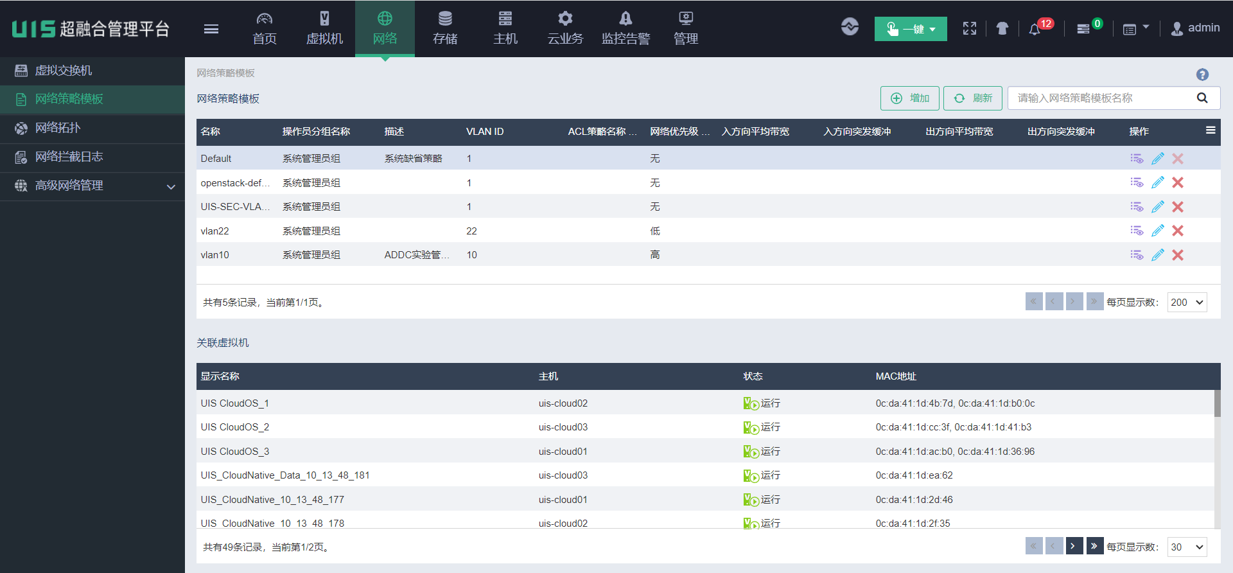Open the notification bell with 12 alerts
The height and width of the screenshot is (573, 1233).
[1035, 29]
